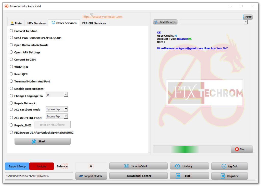Minimize the AlseerY-Unlocker window
Viewport: 261px width, 186px height.
(x=230, y=6)
